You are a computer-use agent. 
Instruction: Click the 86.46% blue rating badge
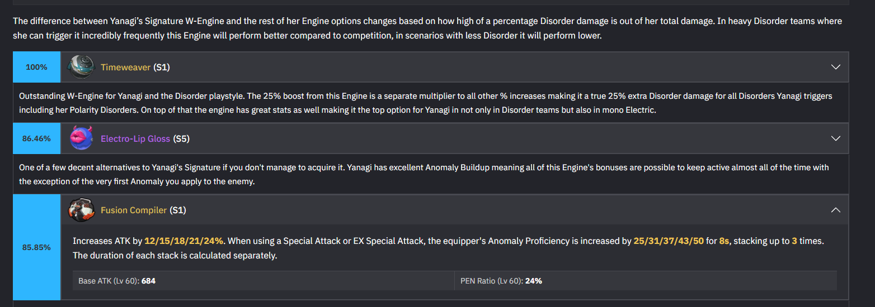tap(36, 138)
